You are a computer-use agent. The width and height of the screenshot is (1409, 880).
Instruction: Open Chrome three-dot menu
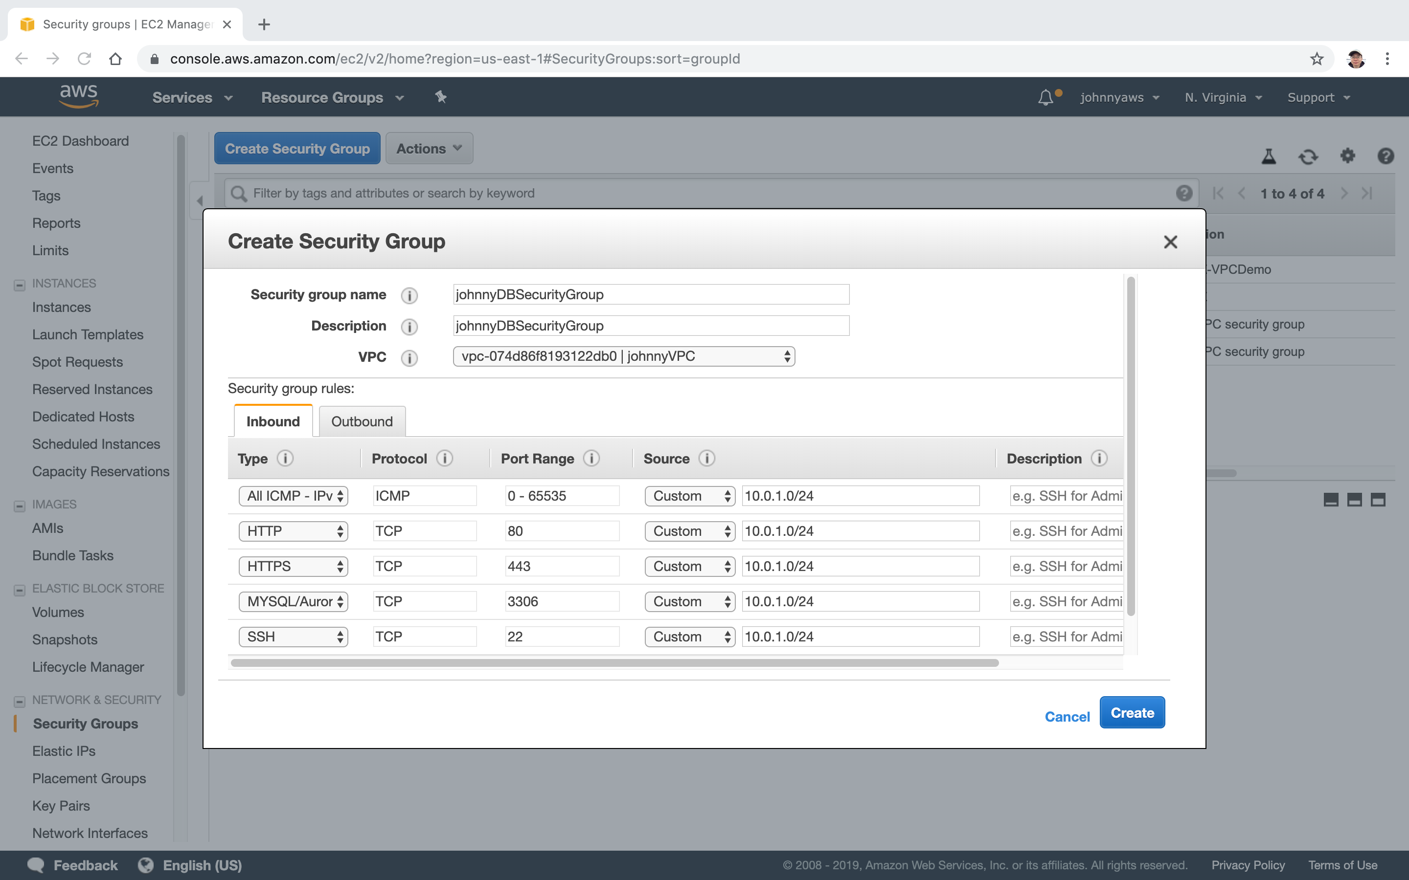pyautogui.click(x=1387, y=59)
